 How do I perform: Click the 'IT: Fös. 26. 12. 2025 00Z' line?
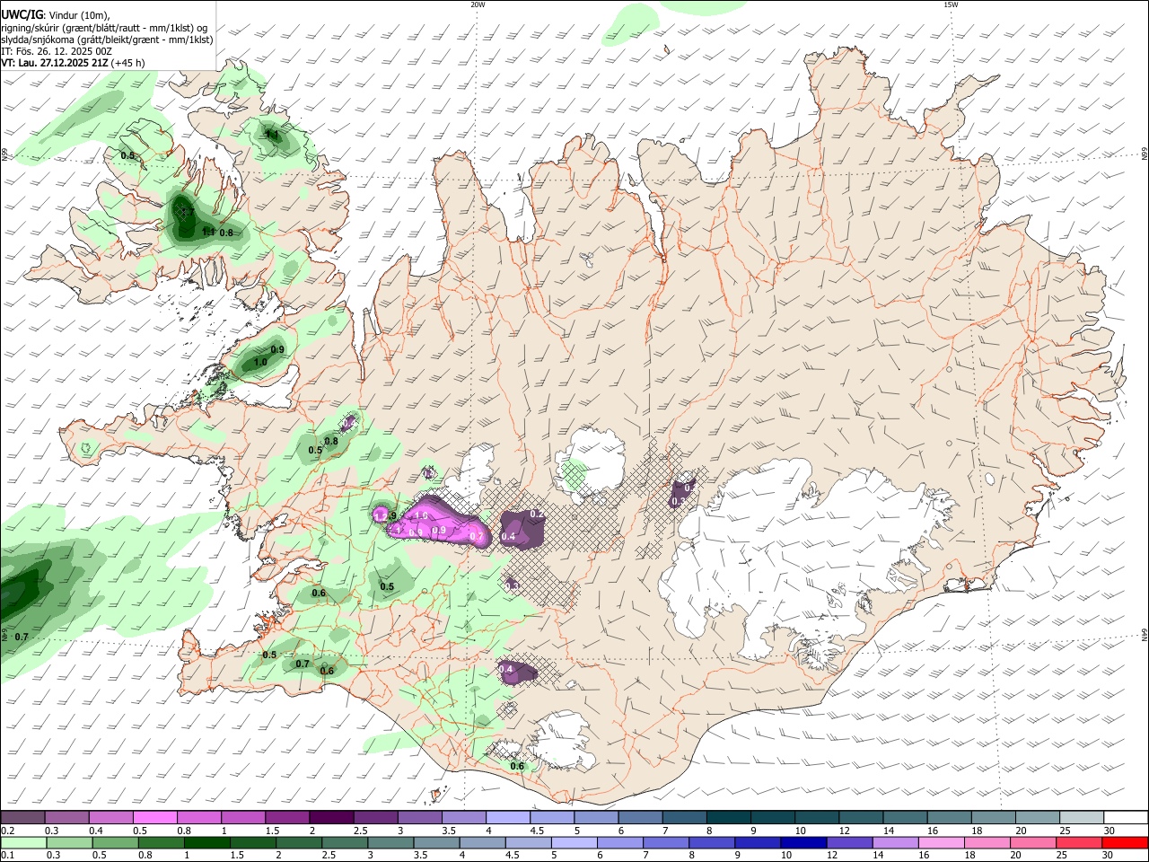point(57,51)
